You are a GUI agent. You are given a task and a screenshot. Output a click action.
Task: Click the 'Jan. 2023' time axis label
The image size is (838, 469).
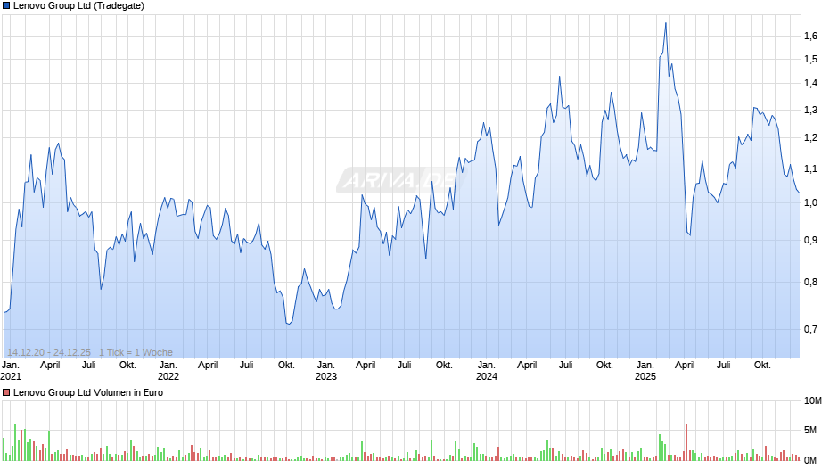point(326,371)
